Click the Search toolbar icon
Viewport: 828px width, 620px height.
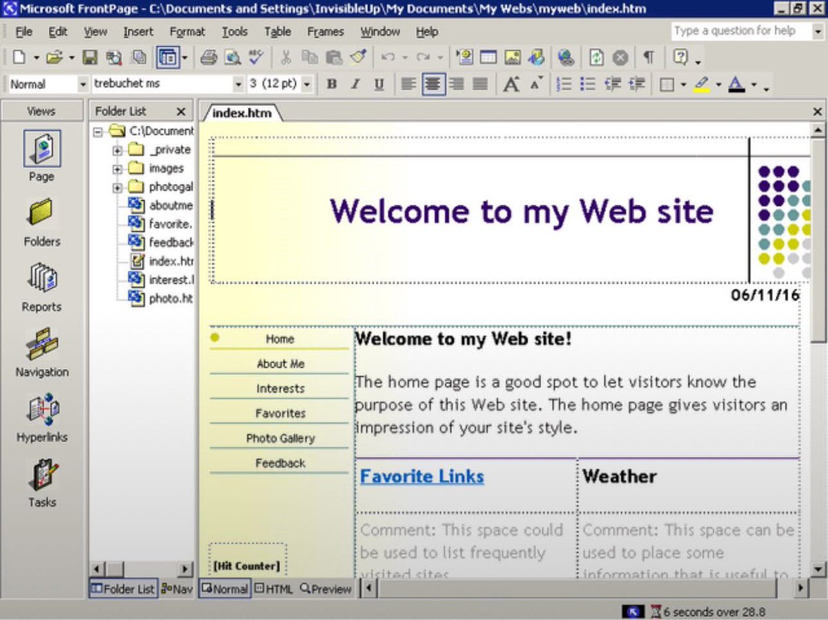[114, 58]
